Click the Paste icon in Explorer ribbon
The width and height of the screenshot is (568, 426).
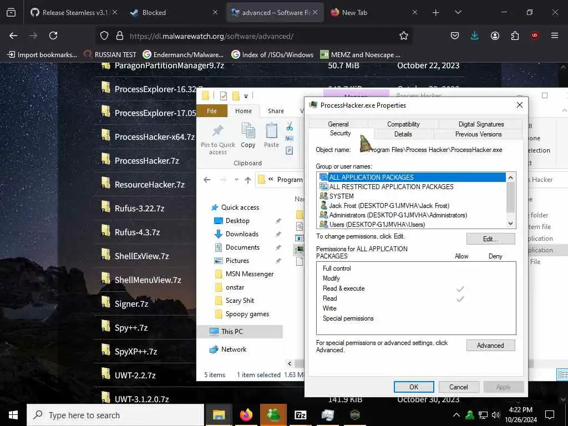[x=271, y=135]
